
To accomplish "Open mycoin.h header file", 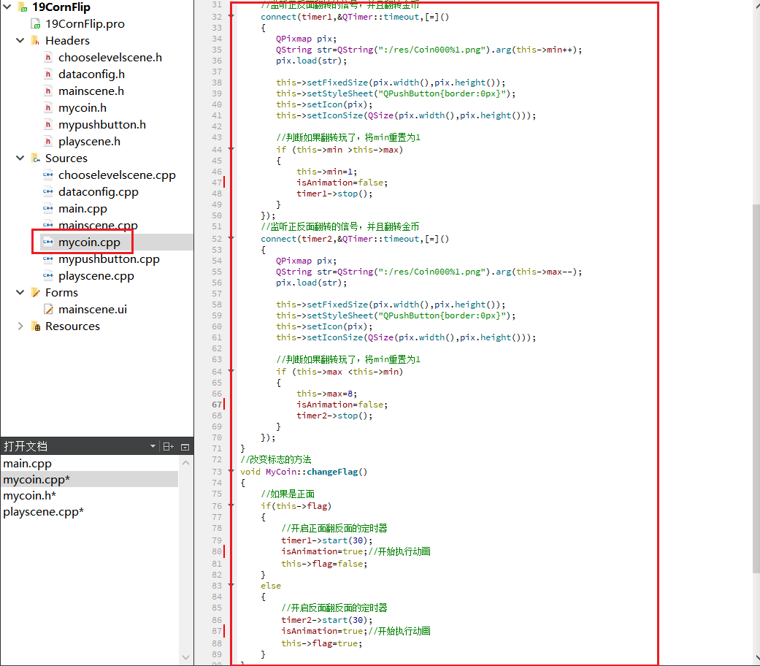I will point(82,107).
